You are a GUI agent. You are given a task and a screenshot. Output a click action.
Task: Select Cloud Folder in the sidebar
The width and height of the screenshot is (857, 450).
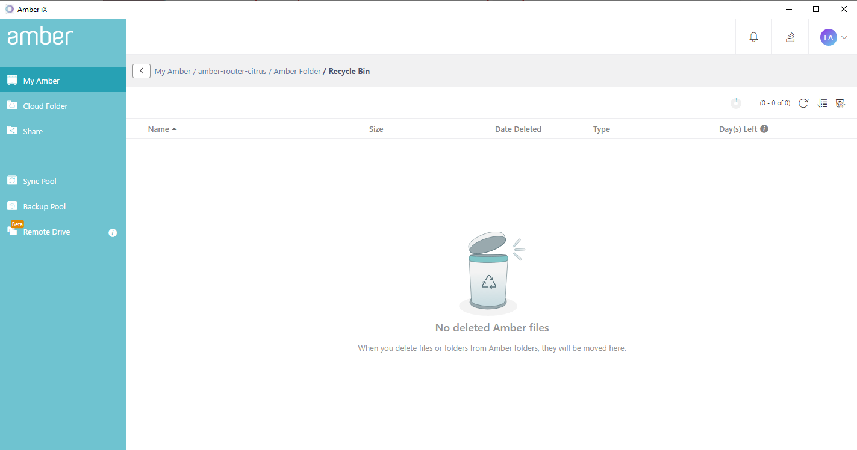coord(45,105)
